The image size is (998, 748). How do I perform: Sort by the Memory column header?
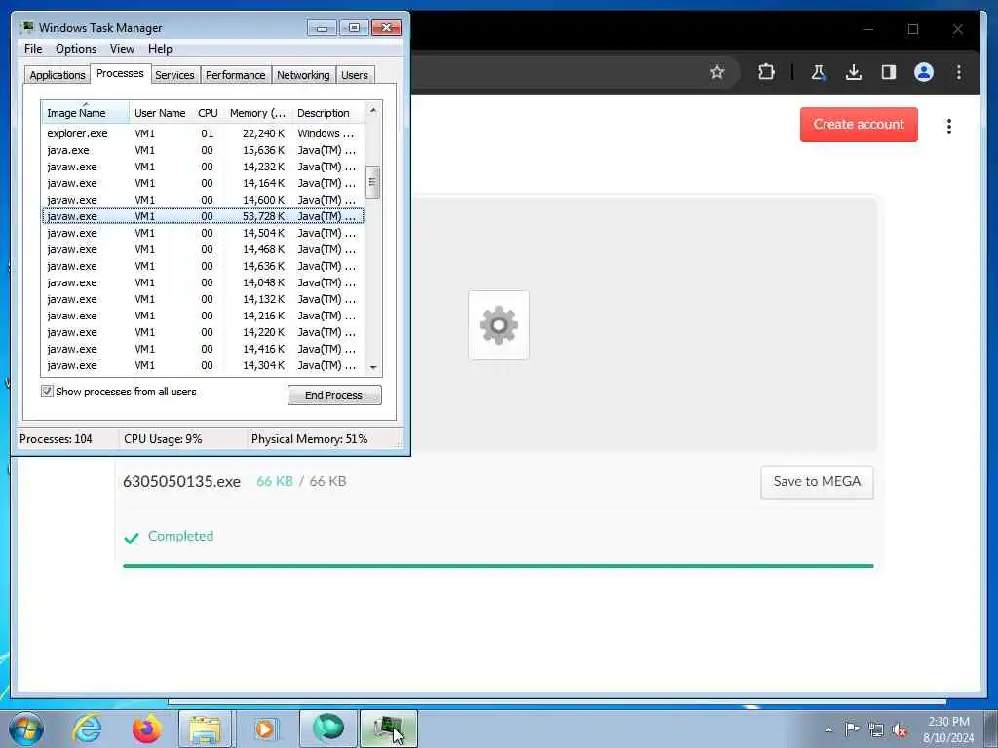coord(257,113)
